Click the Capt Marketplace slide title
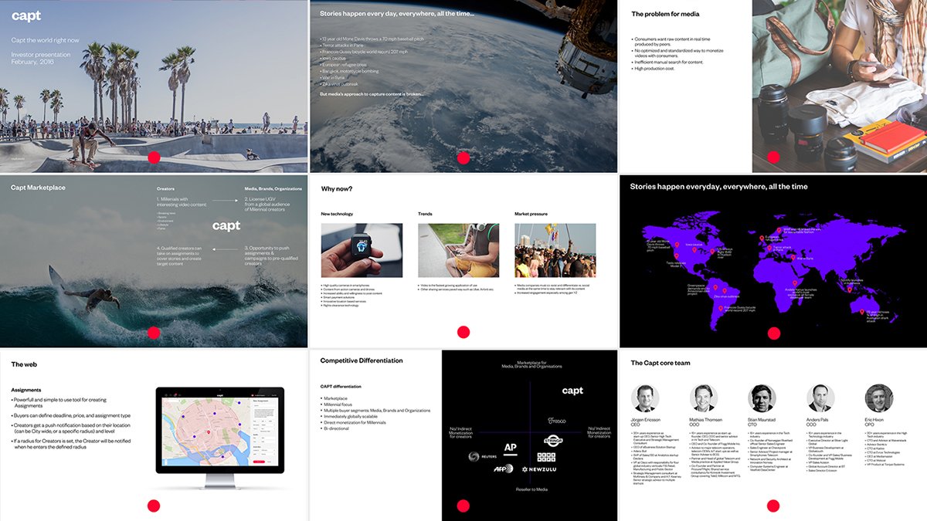 tap(38, 188)
